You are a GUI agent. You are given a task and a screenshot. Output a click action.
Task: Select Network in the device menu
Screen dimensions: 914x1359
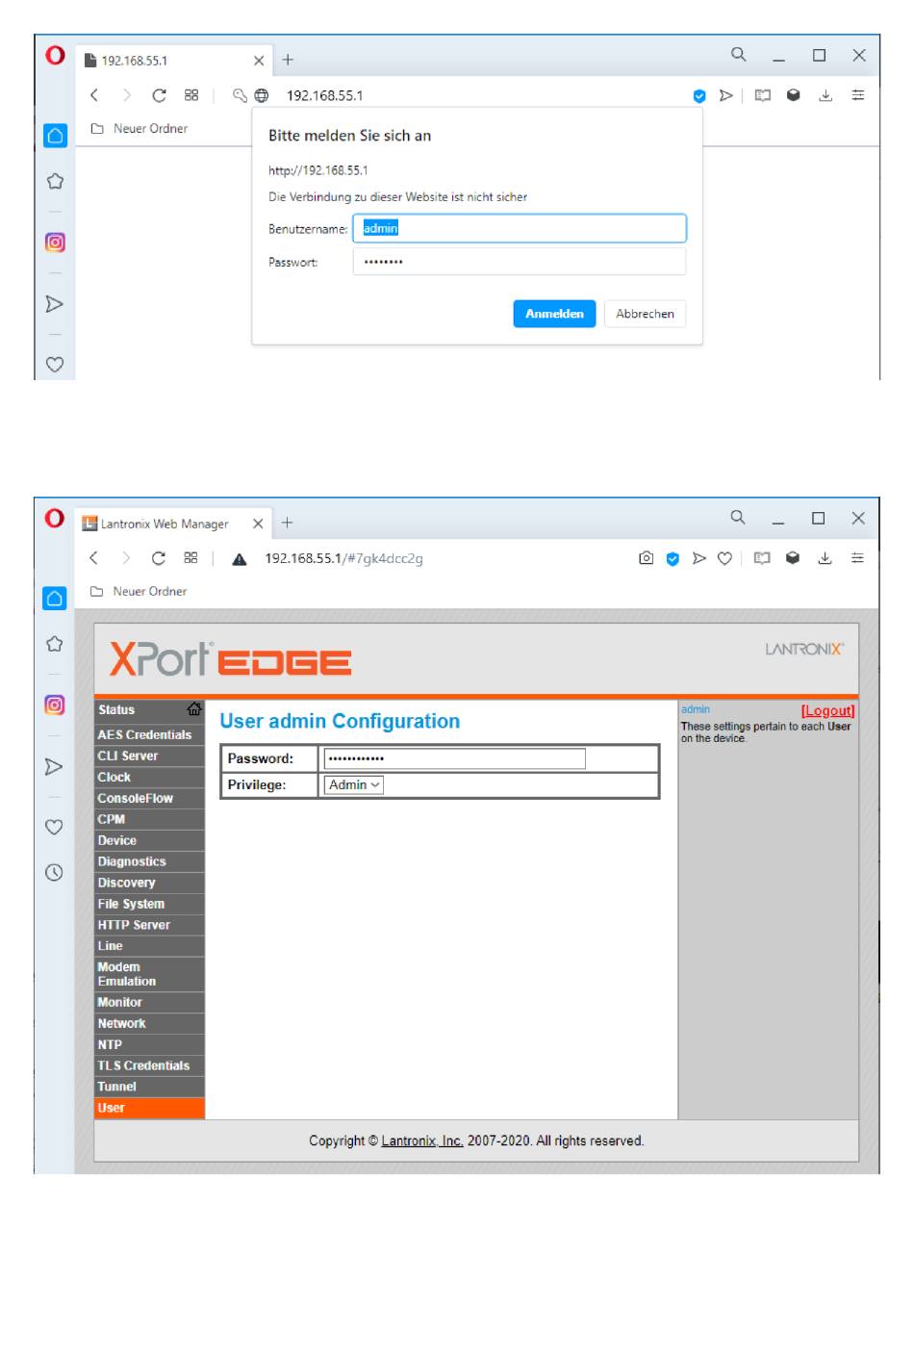coord(122,1023)
